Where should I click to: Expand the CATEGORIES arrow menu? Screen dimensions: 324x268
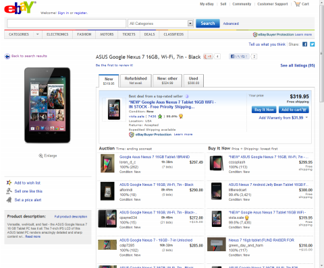[37, 34]
